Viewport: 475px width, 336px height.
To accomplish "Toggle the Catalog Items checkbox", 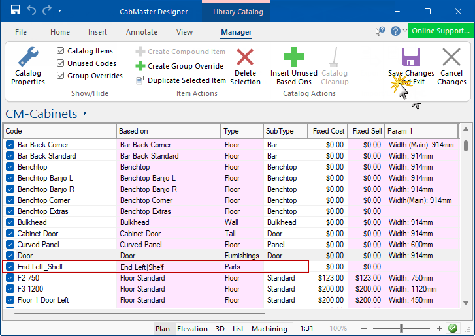I will click(61, 51).
